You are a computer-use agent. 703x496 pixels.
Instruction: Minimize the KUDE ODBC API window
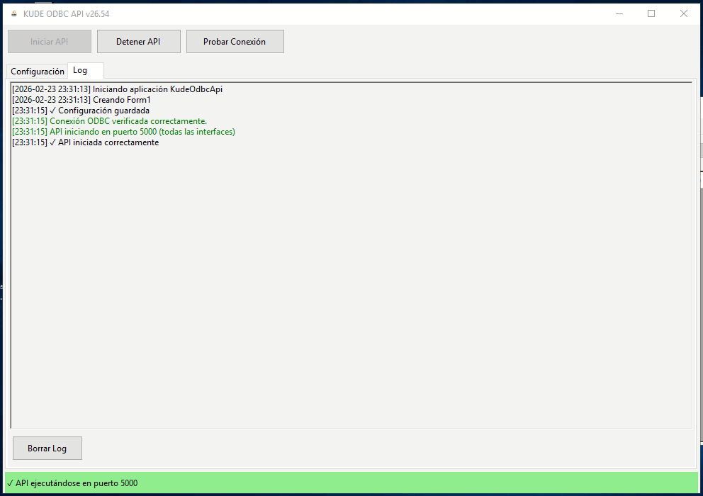[x=619, y=14]
